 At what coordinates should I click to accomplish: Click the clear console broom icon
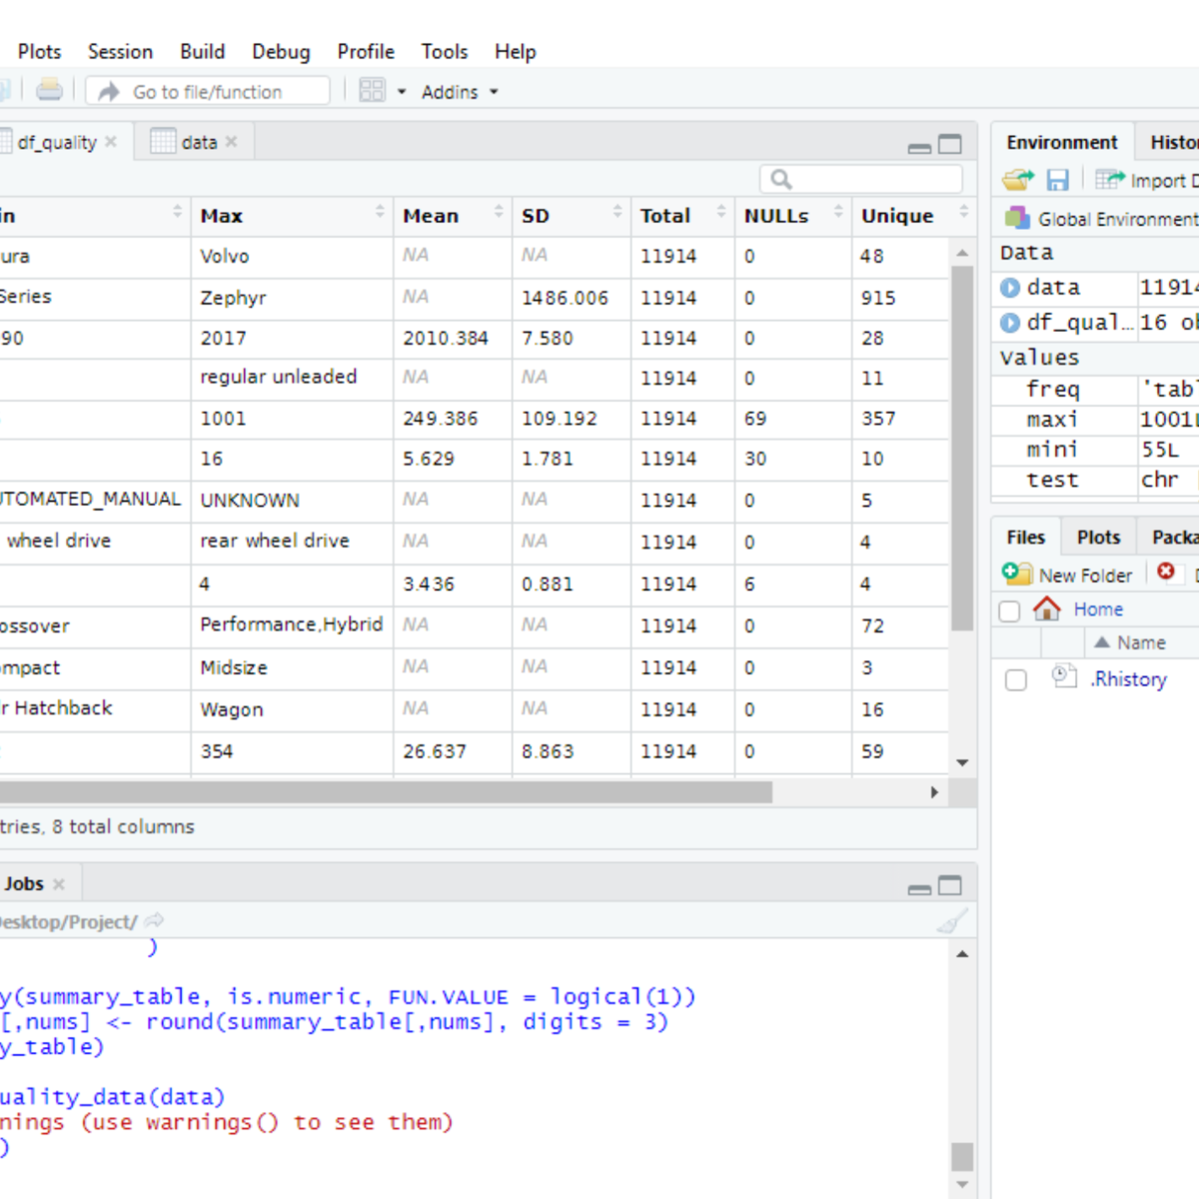952,921
